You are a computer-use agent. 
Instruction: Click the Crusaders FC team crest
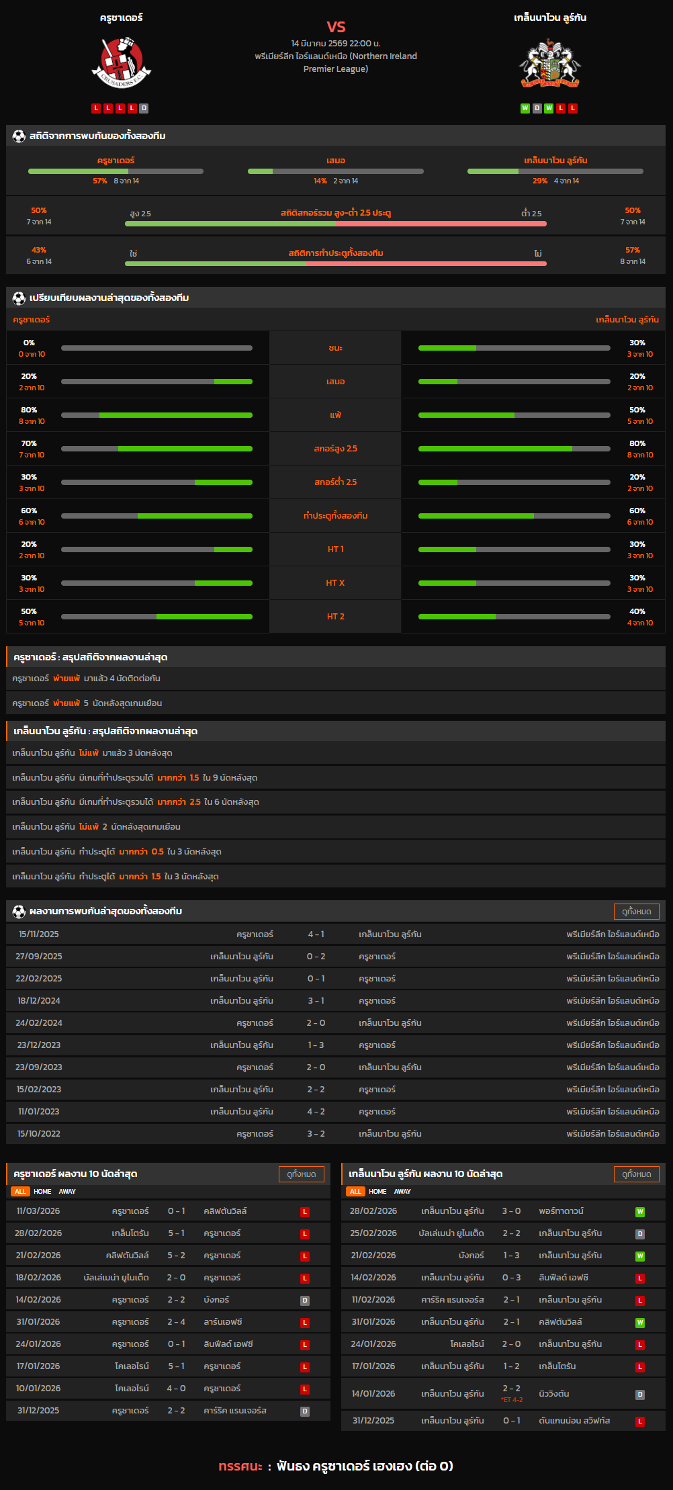click(122, 62)
